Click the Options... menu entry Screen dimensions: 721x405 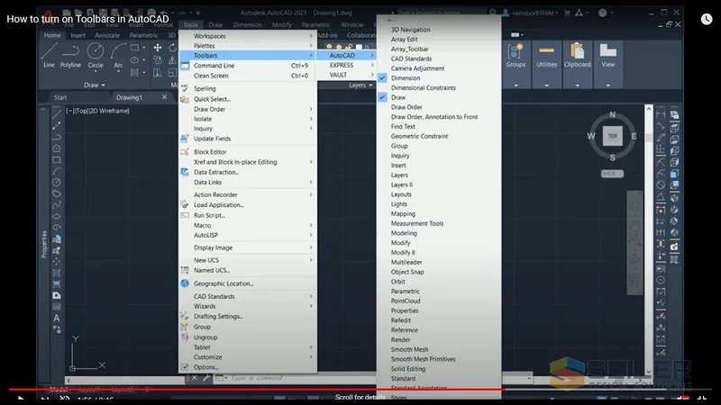(x=205, y=367)
